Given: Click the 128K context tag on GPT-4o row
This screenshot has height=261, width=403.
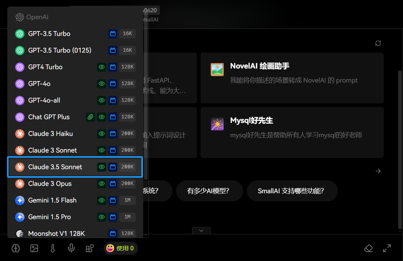Looking at the screenshot, I should point(127,84).
